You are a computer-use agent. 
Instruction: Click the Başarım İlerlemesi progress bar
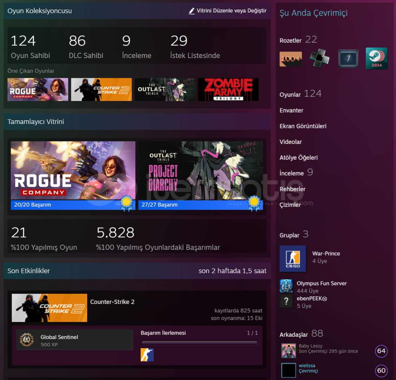coord(199,343)
